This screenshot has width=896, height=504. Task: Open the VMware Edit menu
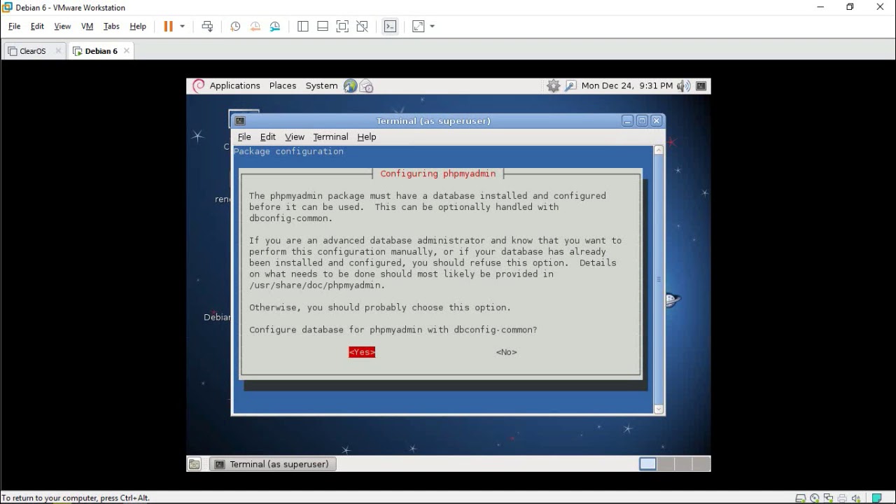click(37, 27)
